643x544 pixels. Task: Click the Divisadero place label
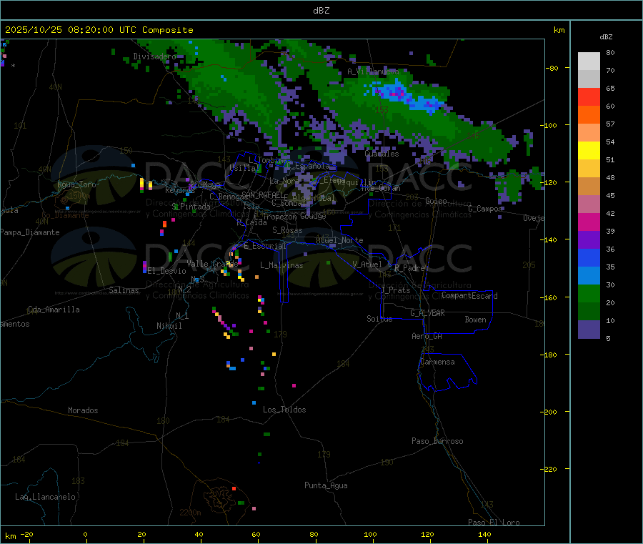[154, 56]
